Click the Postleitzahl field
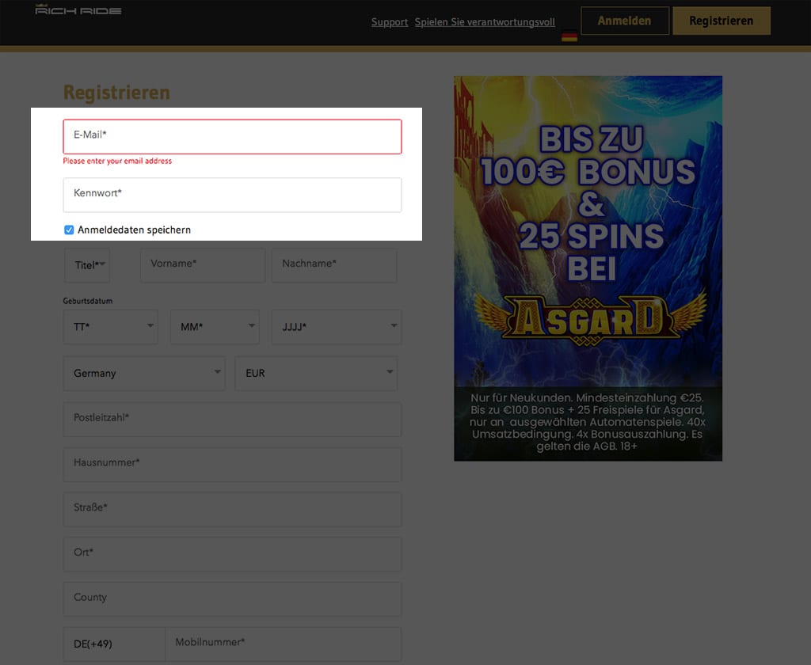Viewport: 811px width, 665px height. click(232, 420)
